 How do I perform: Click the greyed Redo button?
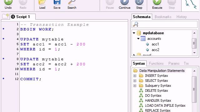[x=23, y=4]
